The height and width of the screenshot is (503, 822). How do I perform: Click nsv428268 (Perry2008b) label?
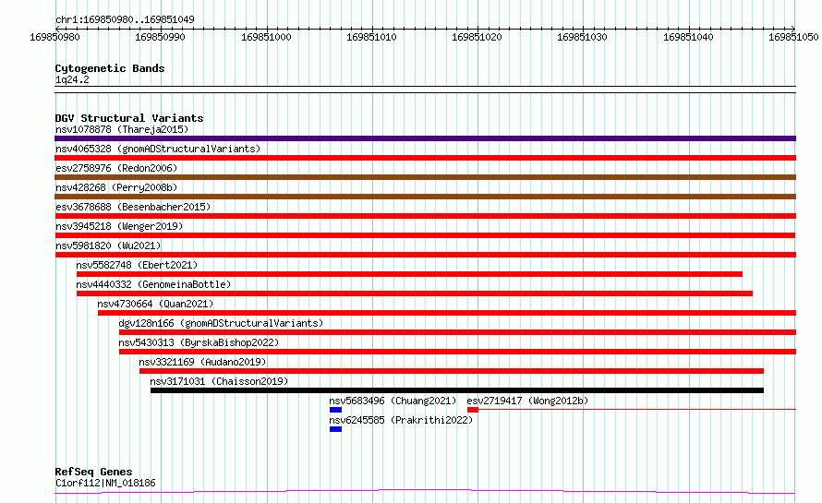tap(116, 187)
